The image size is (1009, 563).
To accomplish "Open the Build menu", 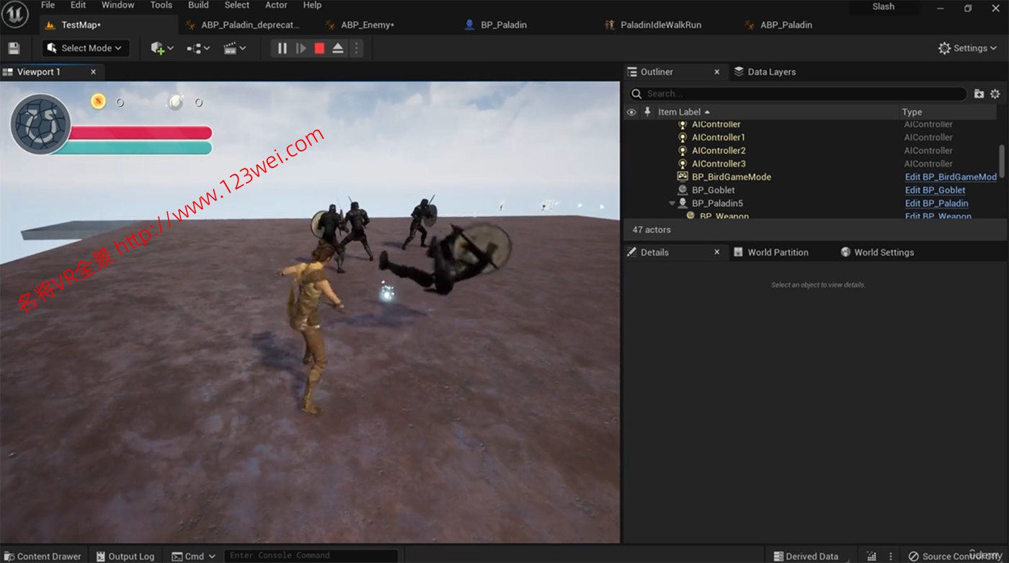I will point(198,5).
